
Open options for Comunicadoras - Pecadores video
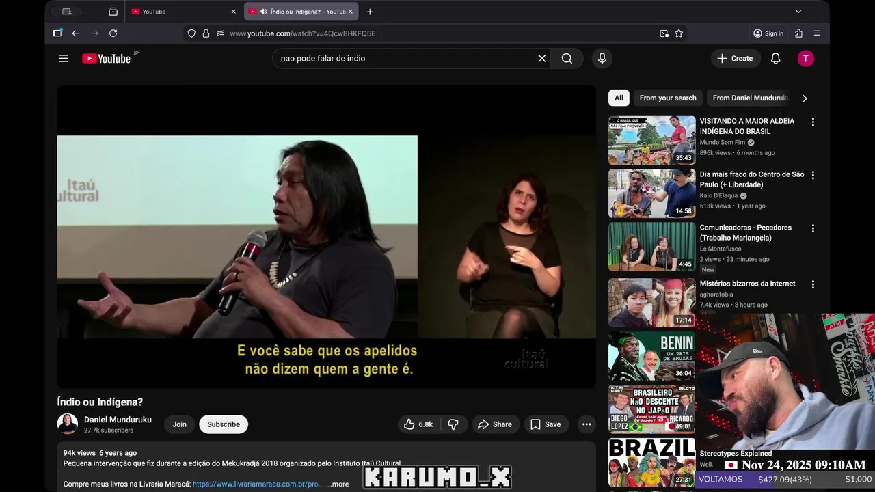coord(813,229)
